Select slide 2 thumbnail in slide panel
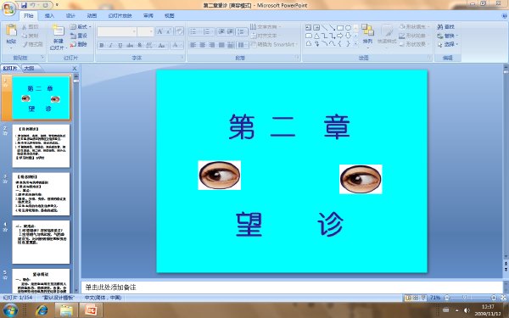Screen dimensions: 509x318 point(41,146)
